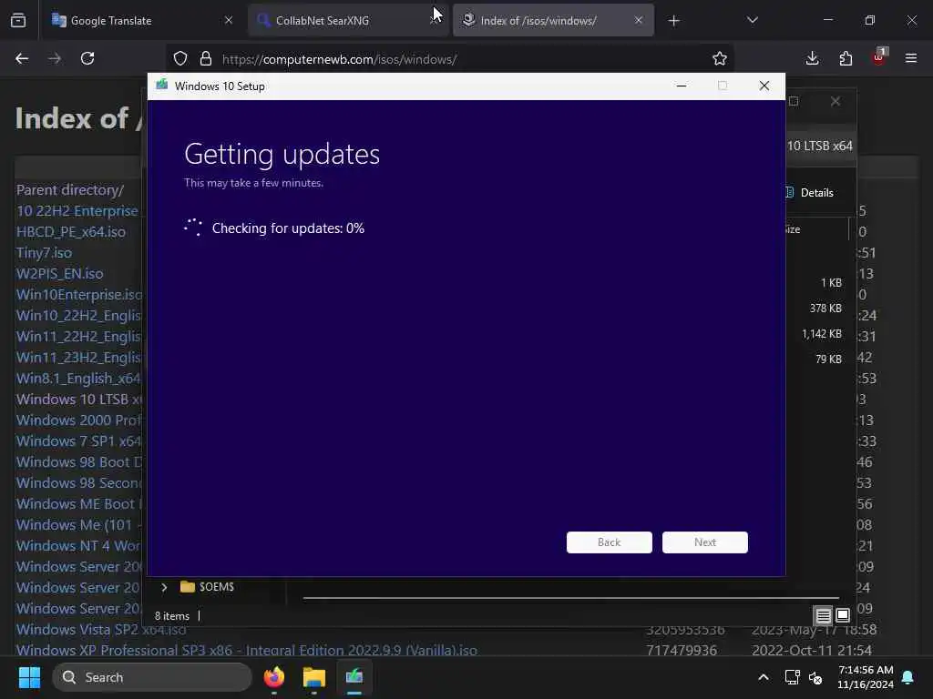
Task: Bookmark this page with the star
Action: (x=720, y=59)
